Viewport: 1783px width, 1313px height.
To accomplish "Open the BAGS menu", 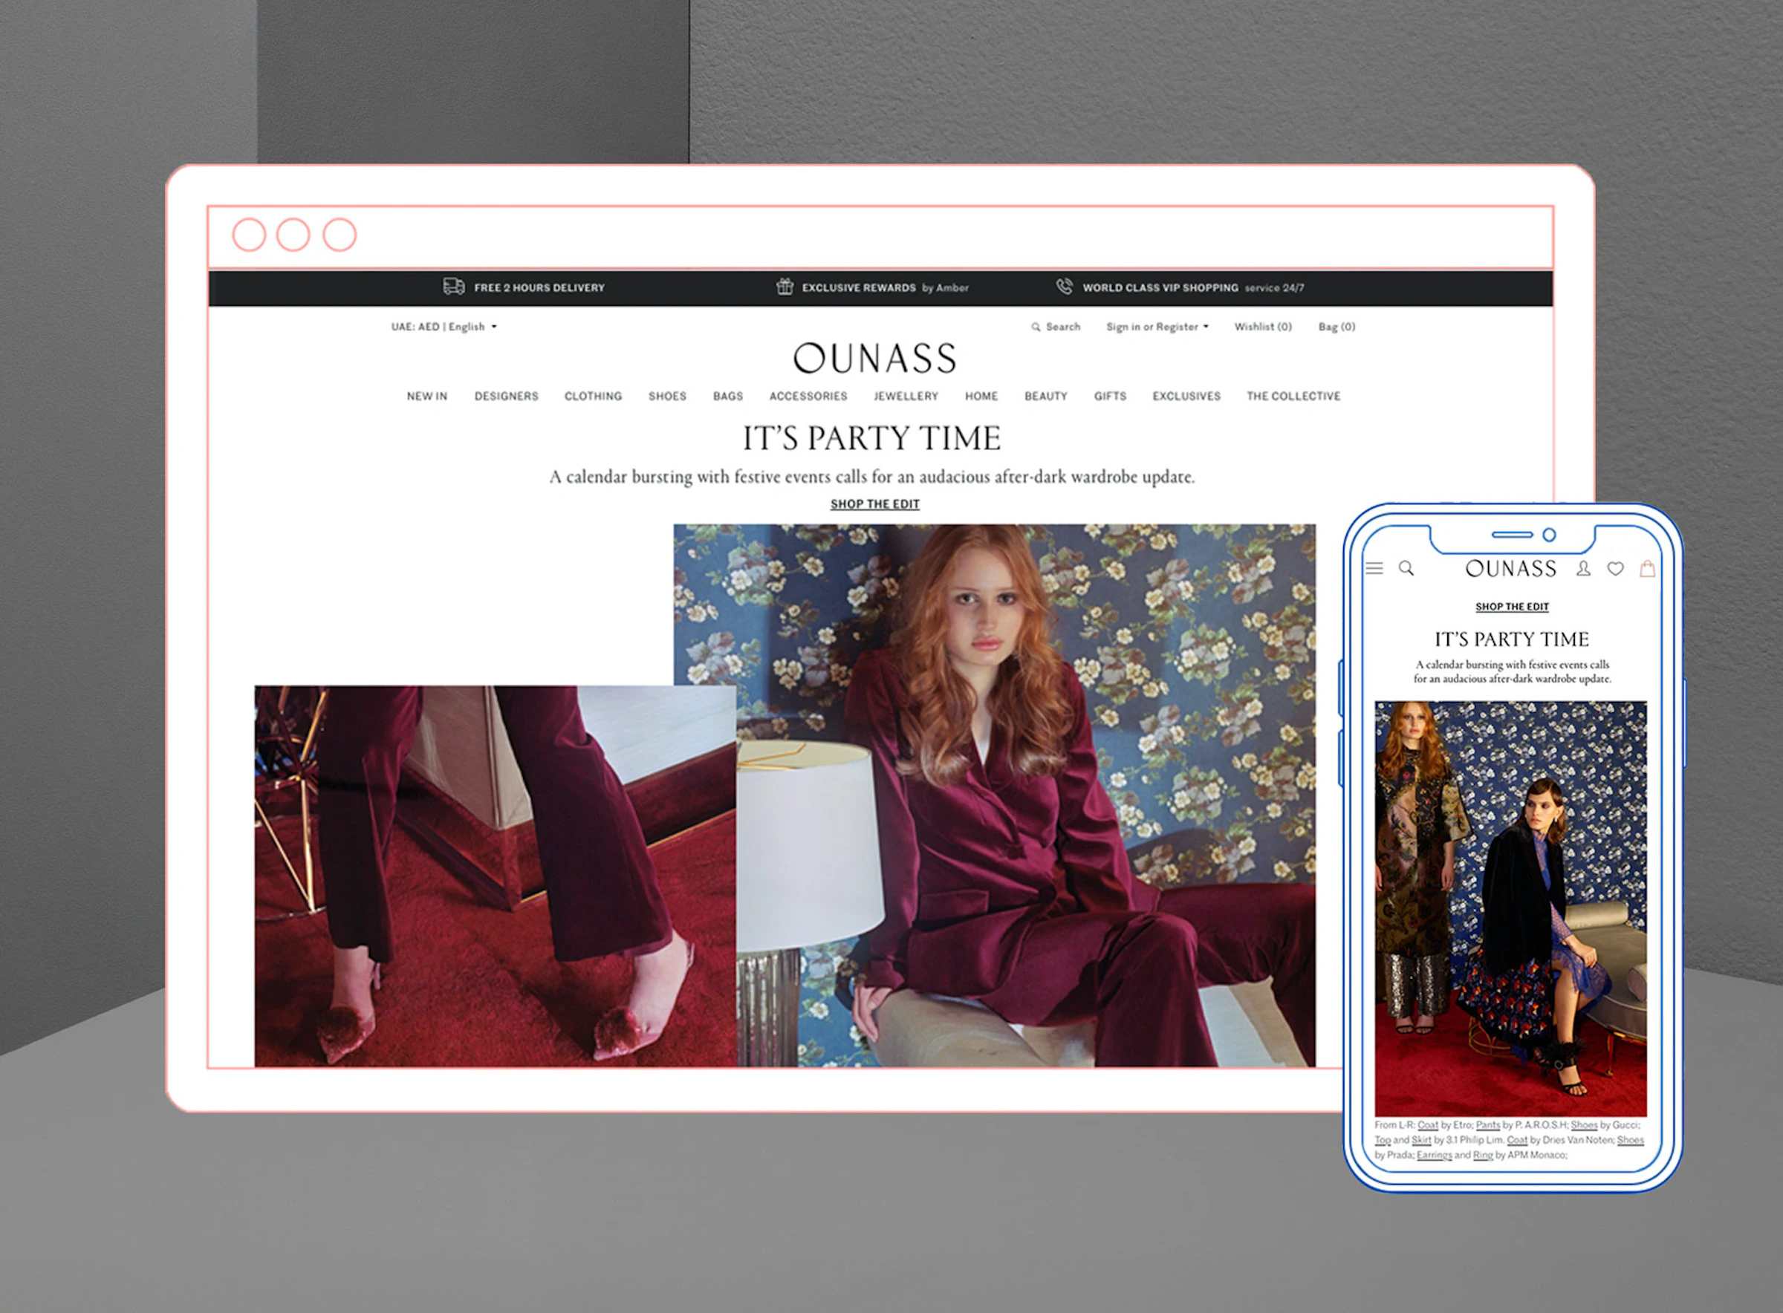I will 728,396.
